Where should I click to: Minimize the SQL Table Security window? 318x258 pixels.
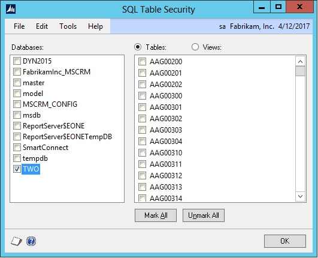(262, 7)
